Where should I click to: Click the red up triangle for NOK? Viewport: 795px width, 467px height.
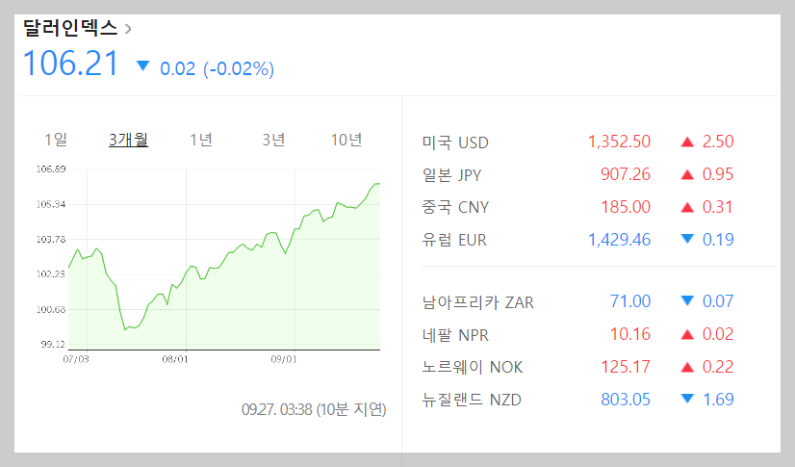point(687,367)
